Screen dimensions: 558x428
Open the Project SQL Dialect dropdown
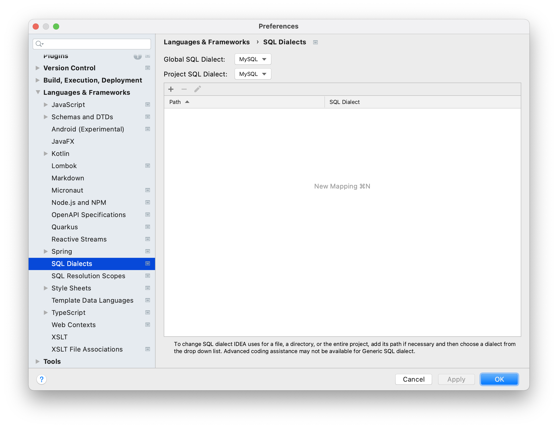pos(252,74)
